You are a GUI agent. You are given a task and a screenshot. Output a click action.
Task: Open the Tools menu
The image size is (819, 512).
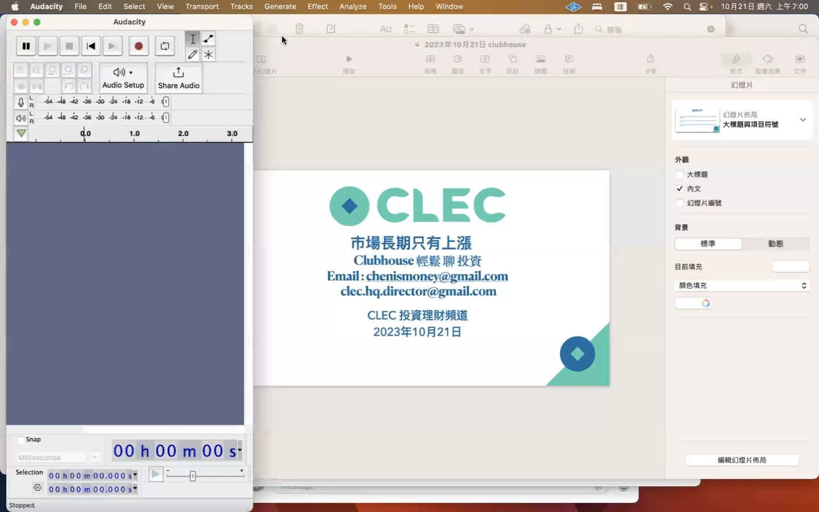(387, 6)
